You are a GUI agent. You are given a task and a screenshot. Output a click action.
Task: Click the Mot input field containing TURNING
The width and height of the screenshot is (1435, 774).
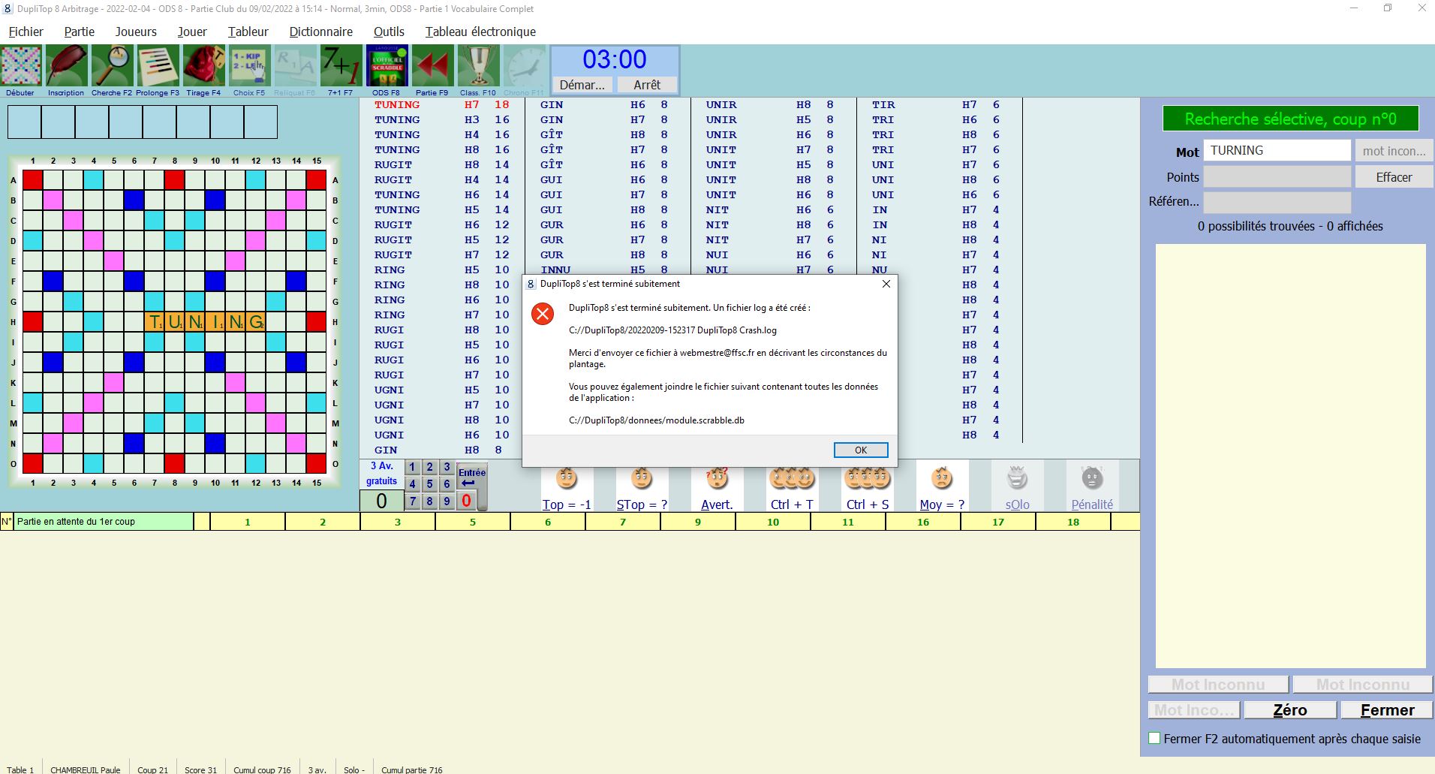click(x=1276, y=150)
